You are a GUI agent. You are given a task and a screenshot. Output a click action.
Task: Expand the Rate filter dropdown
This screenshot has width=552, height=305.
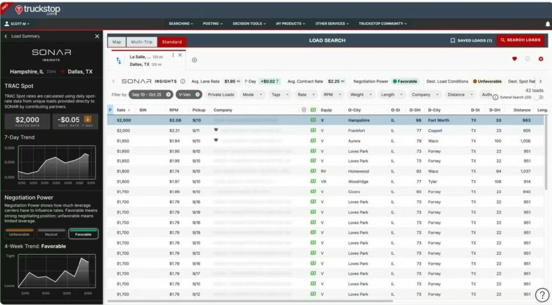tap(306, 95)
